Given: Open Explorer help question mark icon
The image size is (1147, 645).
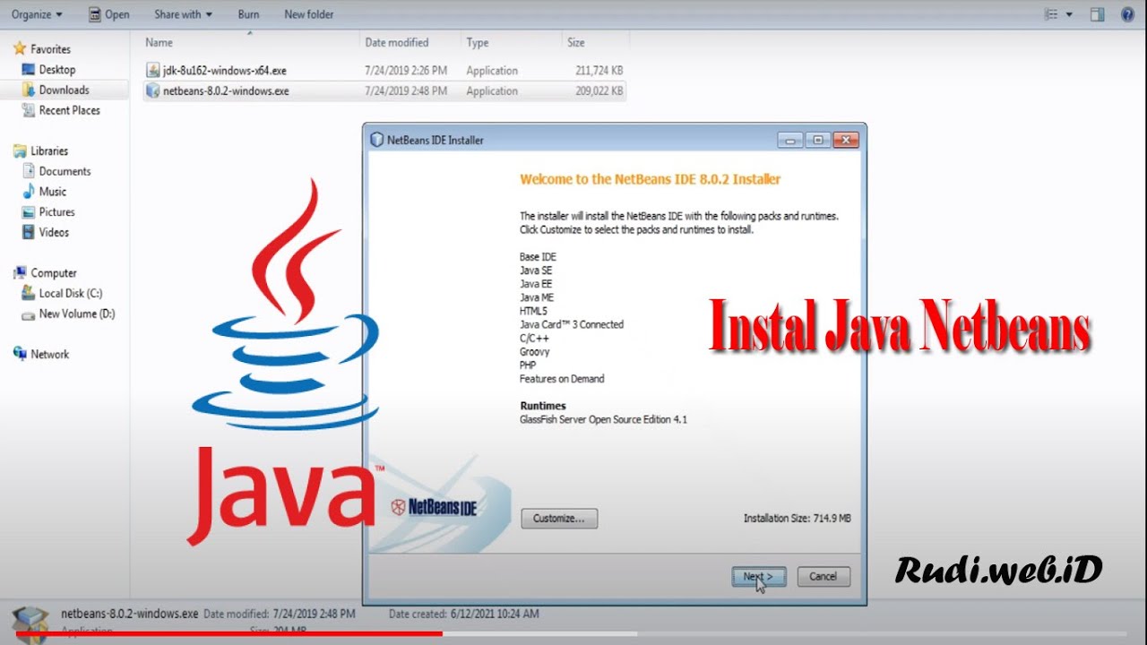Looking at the screenshot, I should click(x=1127, y=14).
